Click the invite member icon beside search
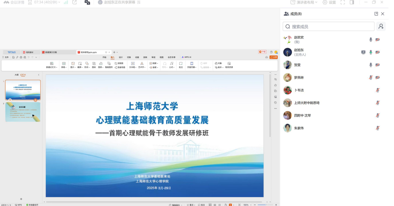This screenshot has height=206, width=394. click(x=381, y=26)
